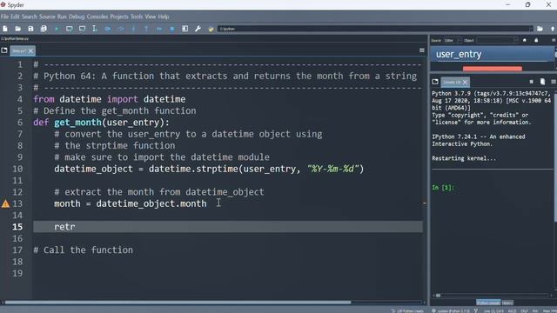Expand the working directory dropdown
557x313 pixels.
(531, 29)
